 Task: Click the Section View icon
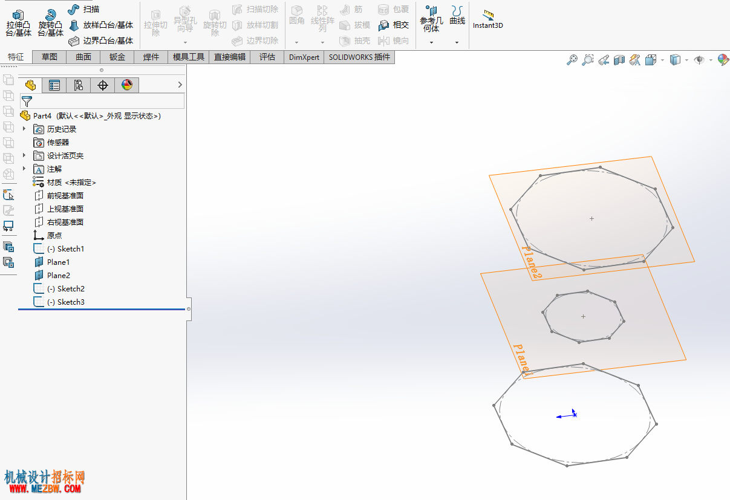(619, 60)
